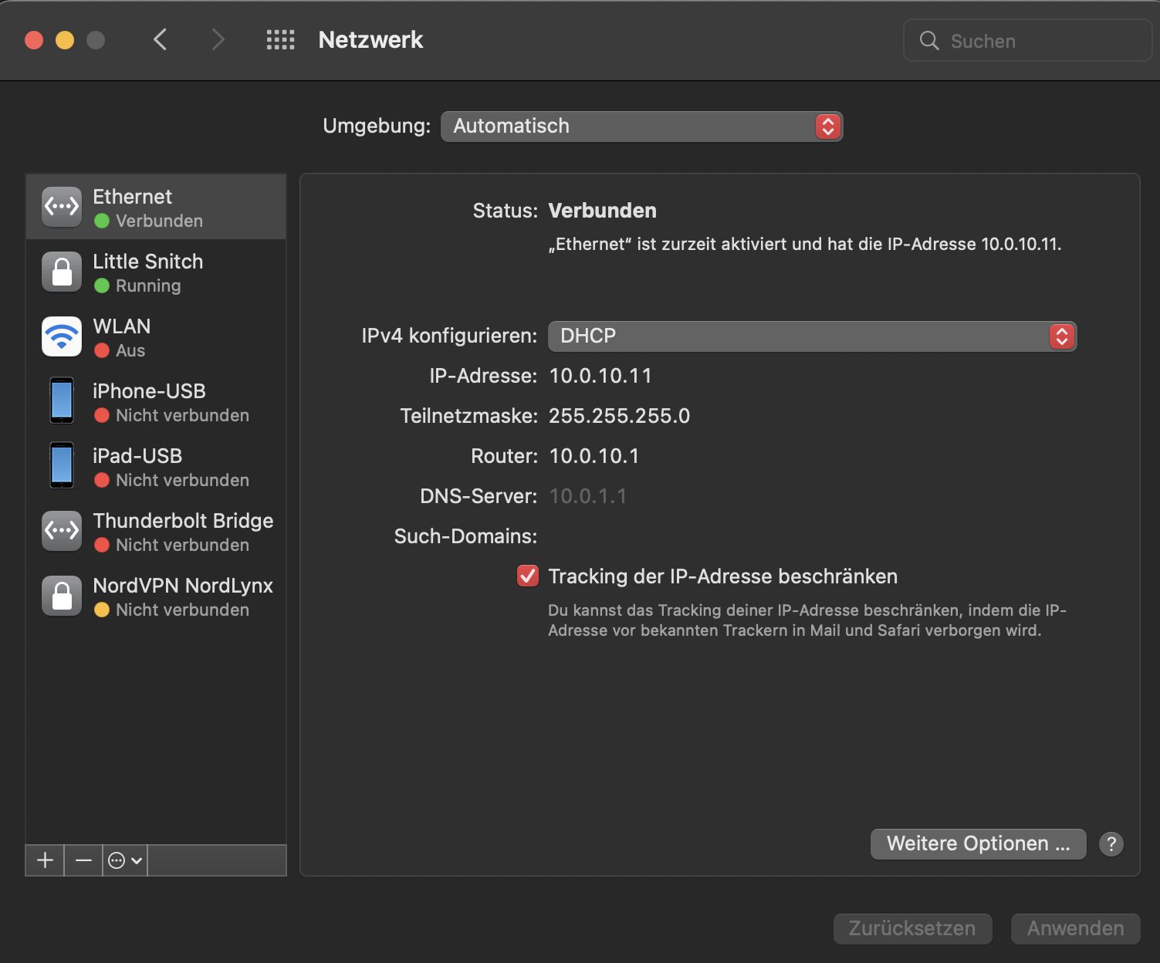Remove the selected service with minus
This screenshot has height=963, width=1160.
pyautogui.click(x=84, y=860)
